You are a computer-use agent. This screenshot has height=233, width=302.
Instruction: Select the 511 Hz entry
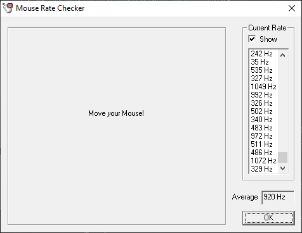264,144
